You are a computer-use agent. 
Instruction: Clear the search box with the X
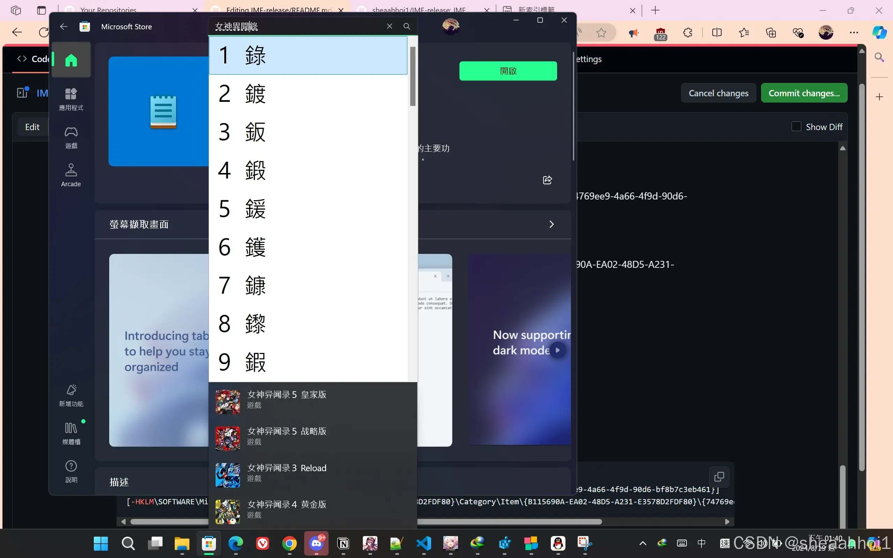(x=389, y=26)
